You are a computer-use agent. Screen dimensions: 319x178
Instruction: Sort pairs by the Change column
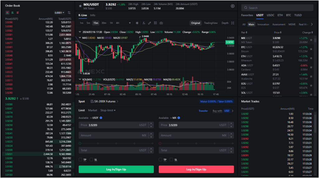(x=307, y=32)
